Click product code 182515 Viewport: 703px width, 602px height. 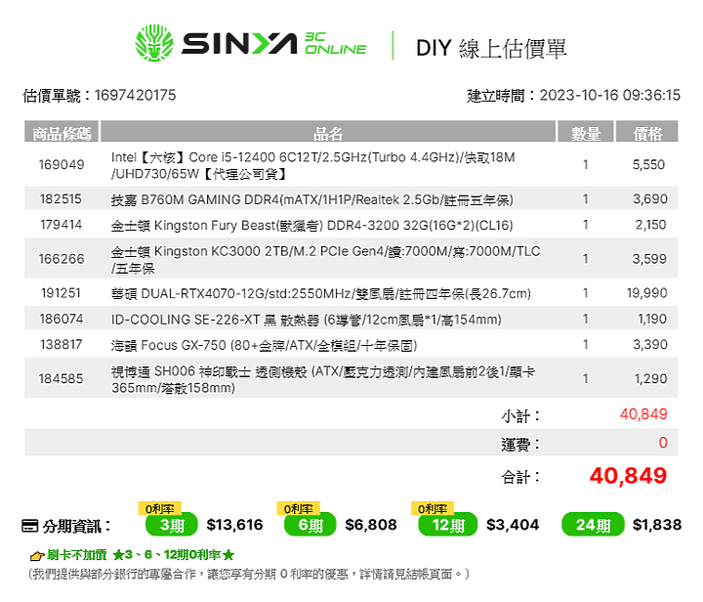tap(61, 198)
